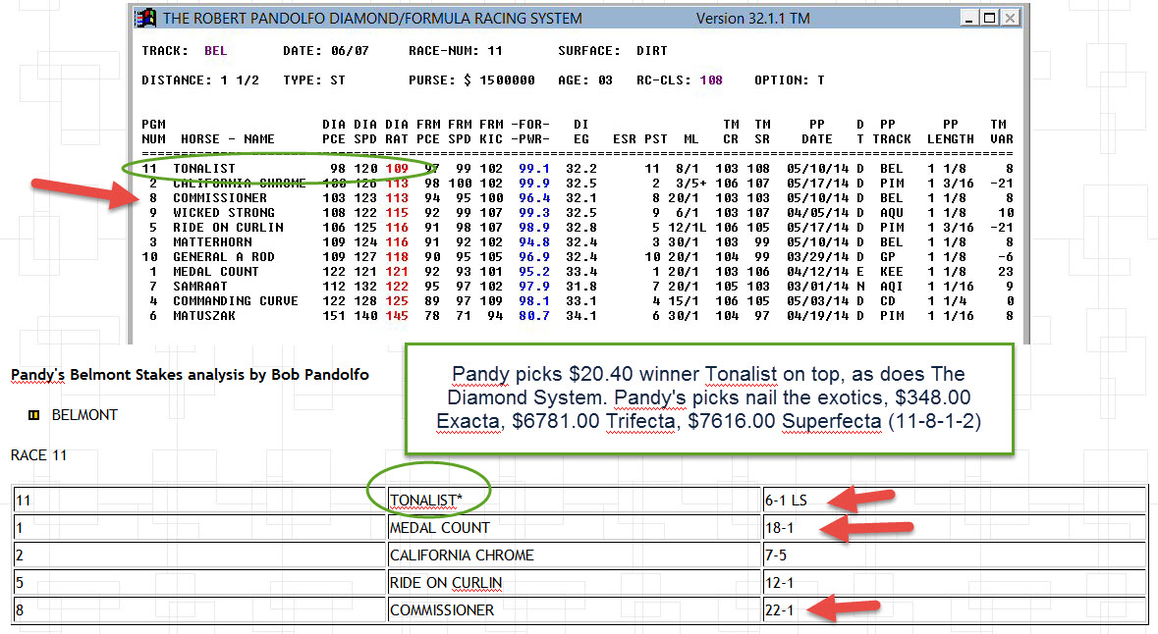Click the RACE 11 label
1158x634 pixels.
(x=38, y=455)
